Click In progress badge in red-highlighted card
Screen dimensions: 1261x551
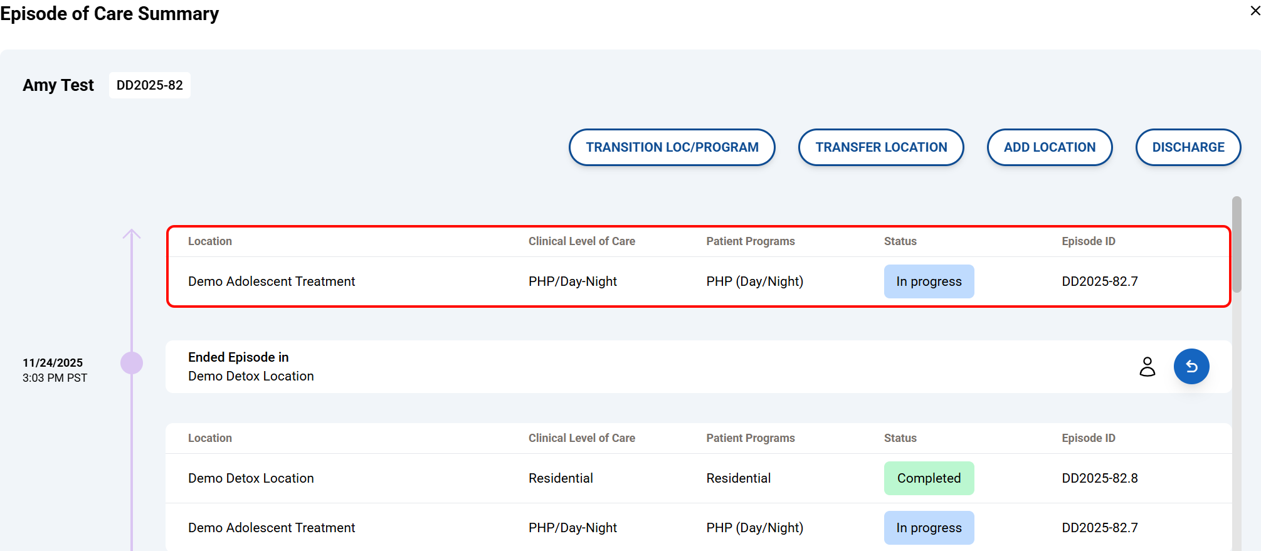(x=929, y=281)
